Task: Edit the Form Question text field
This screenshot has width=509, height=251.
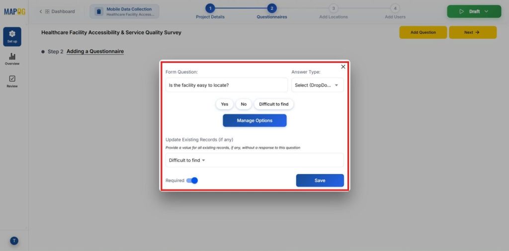Action: click(227, 85)
